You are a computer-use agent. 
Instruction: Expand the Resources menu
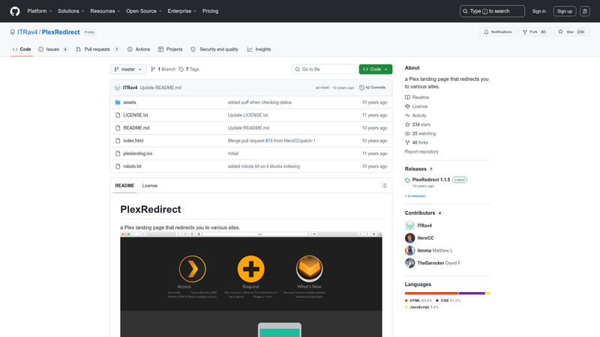(x=105, y=11)
